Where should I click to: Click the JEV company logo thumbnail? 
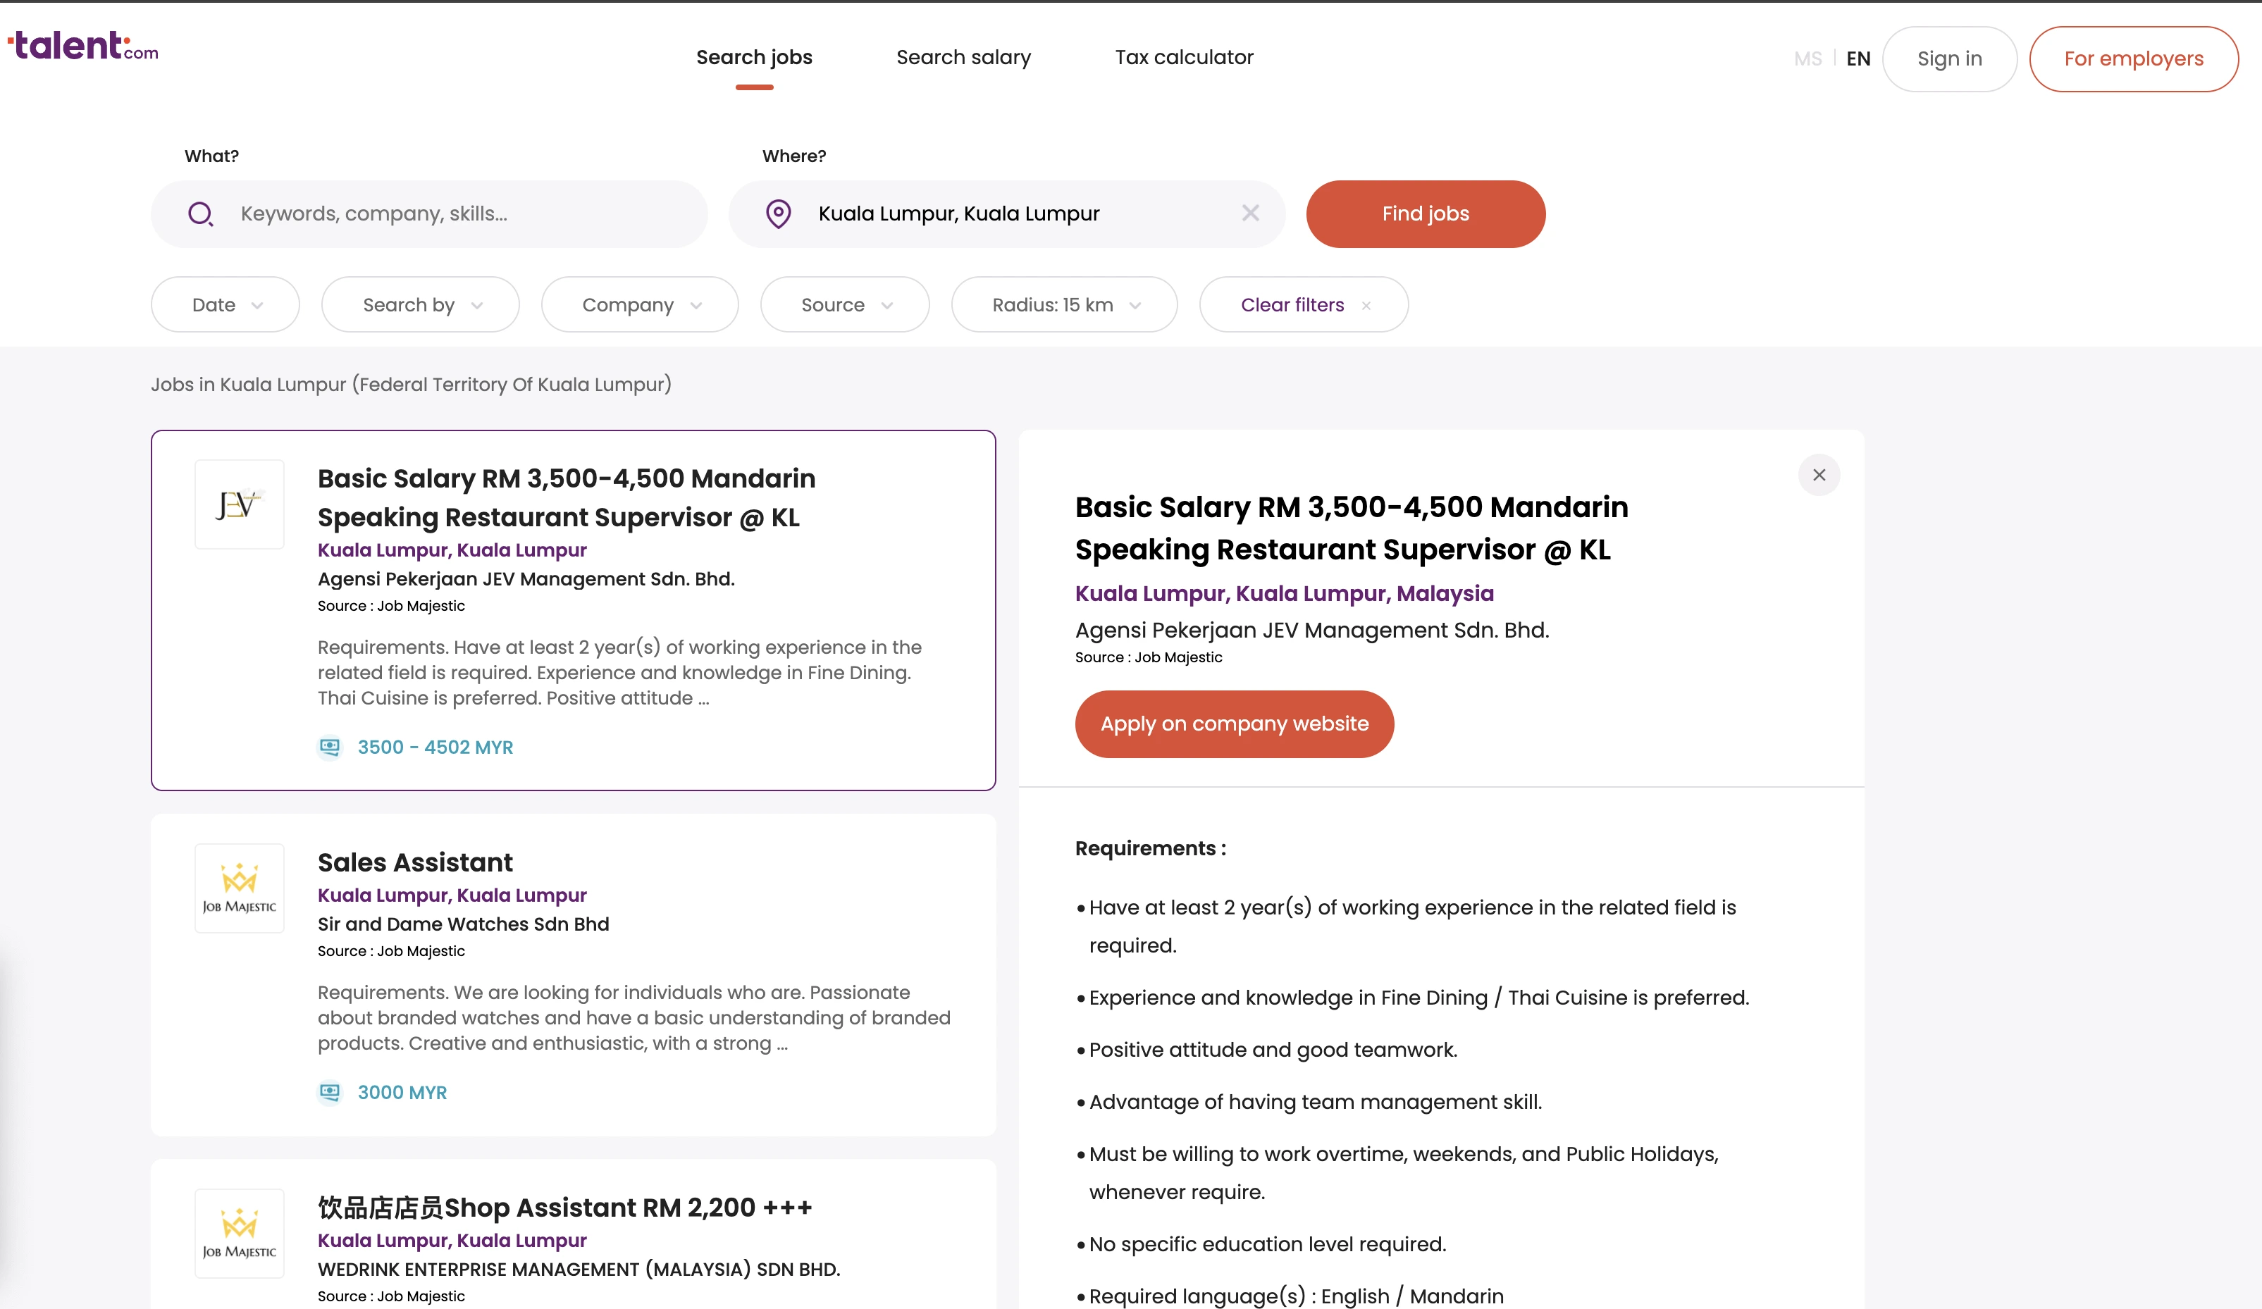pyautogui.click(x=240, y=504)
